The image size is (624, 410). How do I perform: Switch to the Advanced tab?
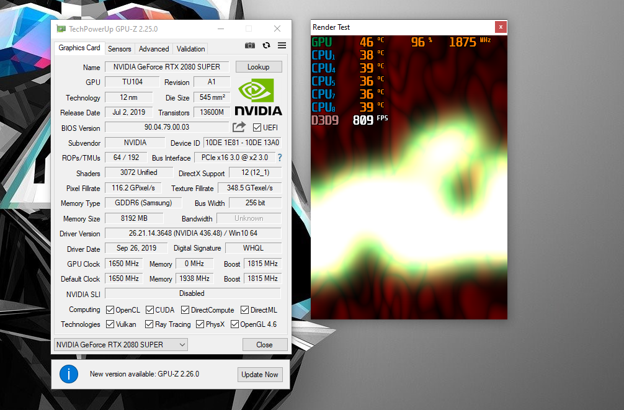[x=154, y=49]
